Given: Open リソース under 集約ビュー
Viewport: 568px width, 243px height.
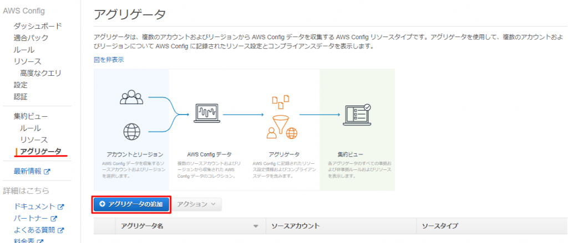Looking at the screenshot, I should click(34, 139).
